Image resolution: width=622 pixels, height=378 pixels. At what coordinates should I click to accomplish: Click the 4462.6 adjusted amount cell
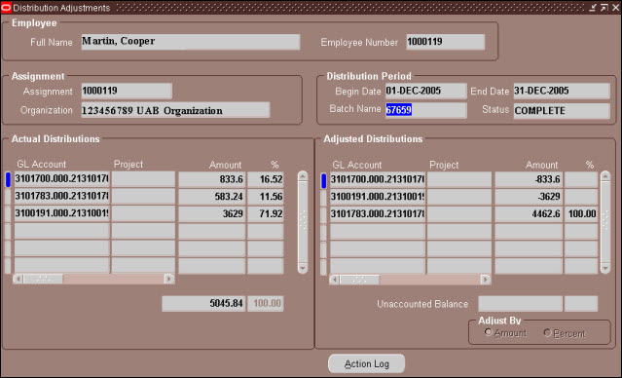(529, 214)
